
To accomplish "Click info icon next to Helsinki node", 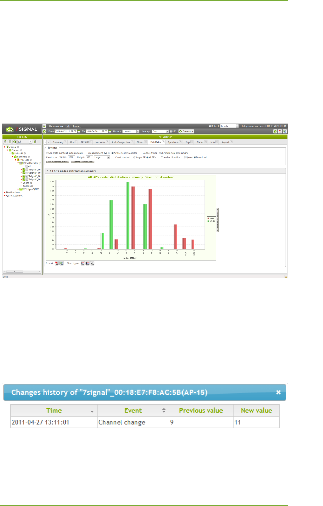I will click(x=25, y=153).
